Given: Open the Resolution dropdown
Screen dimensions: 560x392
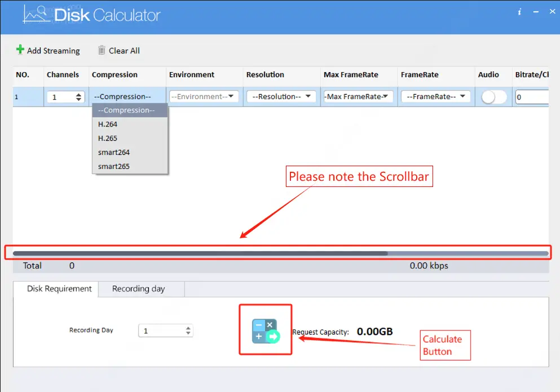Looking at the screenshot, I should tap(280, 96).
